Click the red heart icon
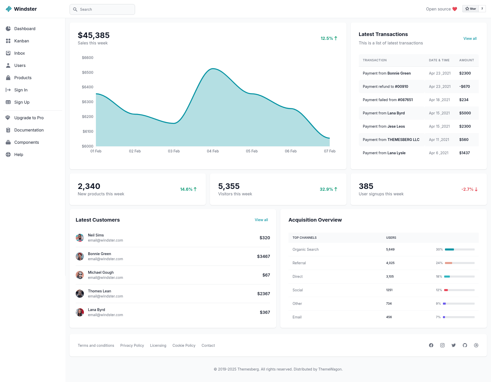Image resolution: width=491 pixels, height=382 pixels. [x=455, y=9]
